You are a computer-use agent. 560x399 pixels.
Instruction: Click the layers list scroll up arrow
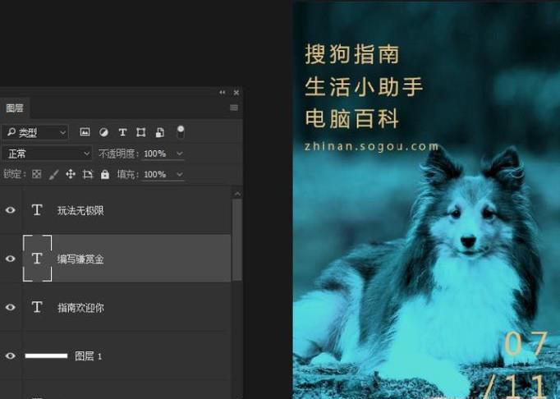[236, 194]
